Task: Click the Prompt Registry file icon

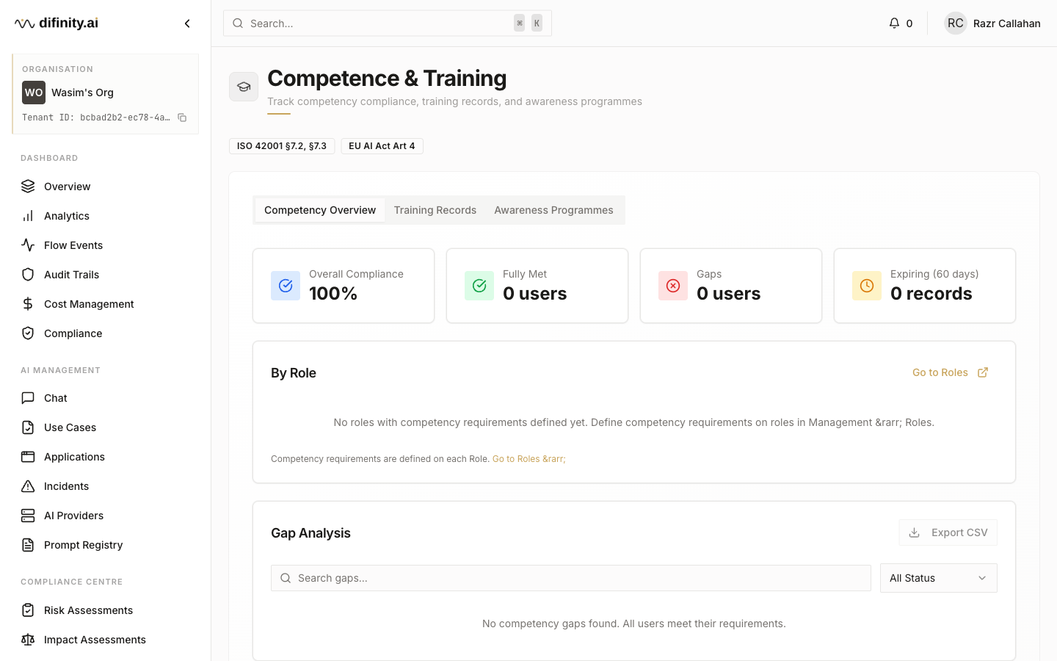Action: pos(28,545)
